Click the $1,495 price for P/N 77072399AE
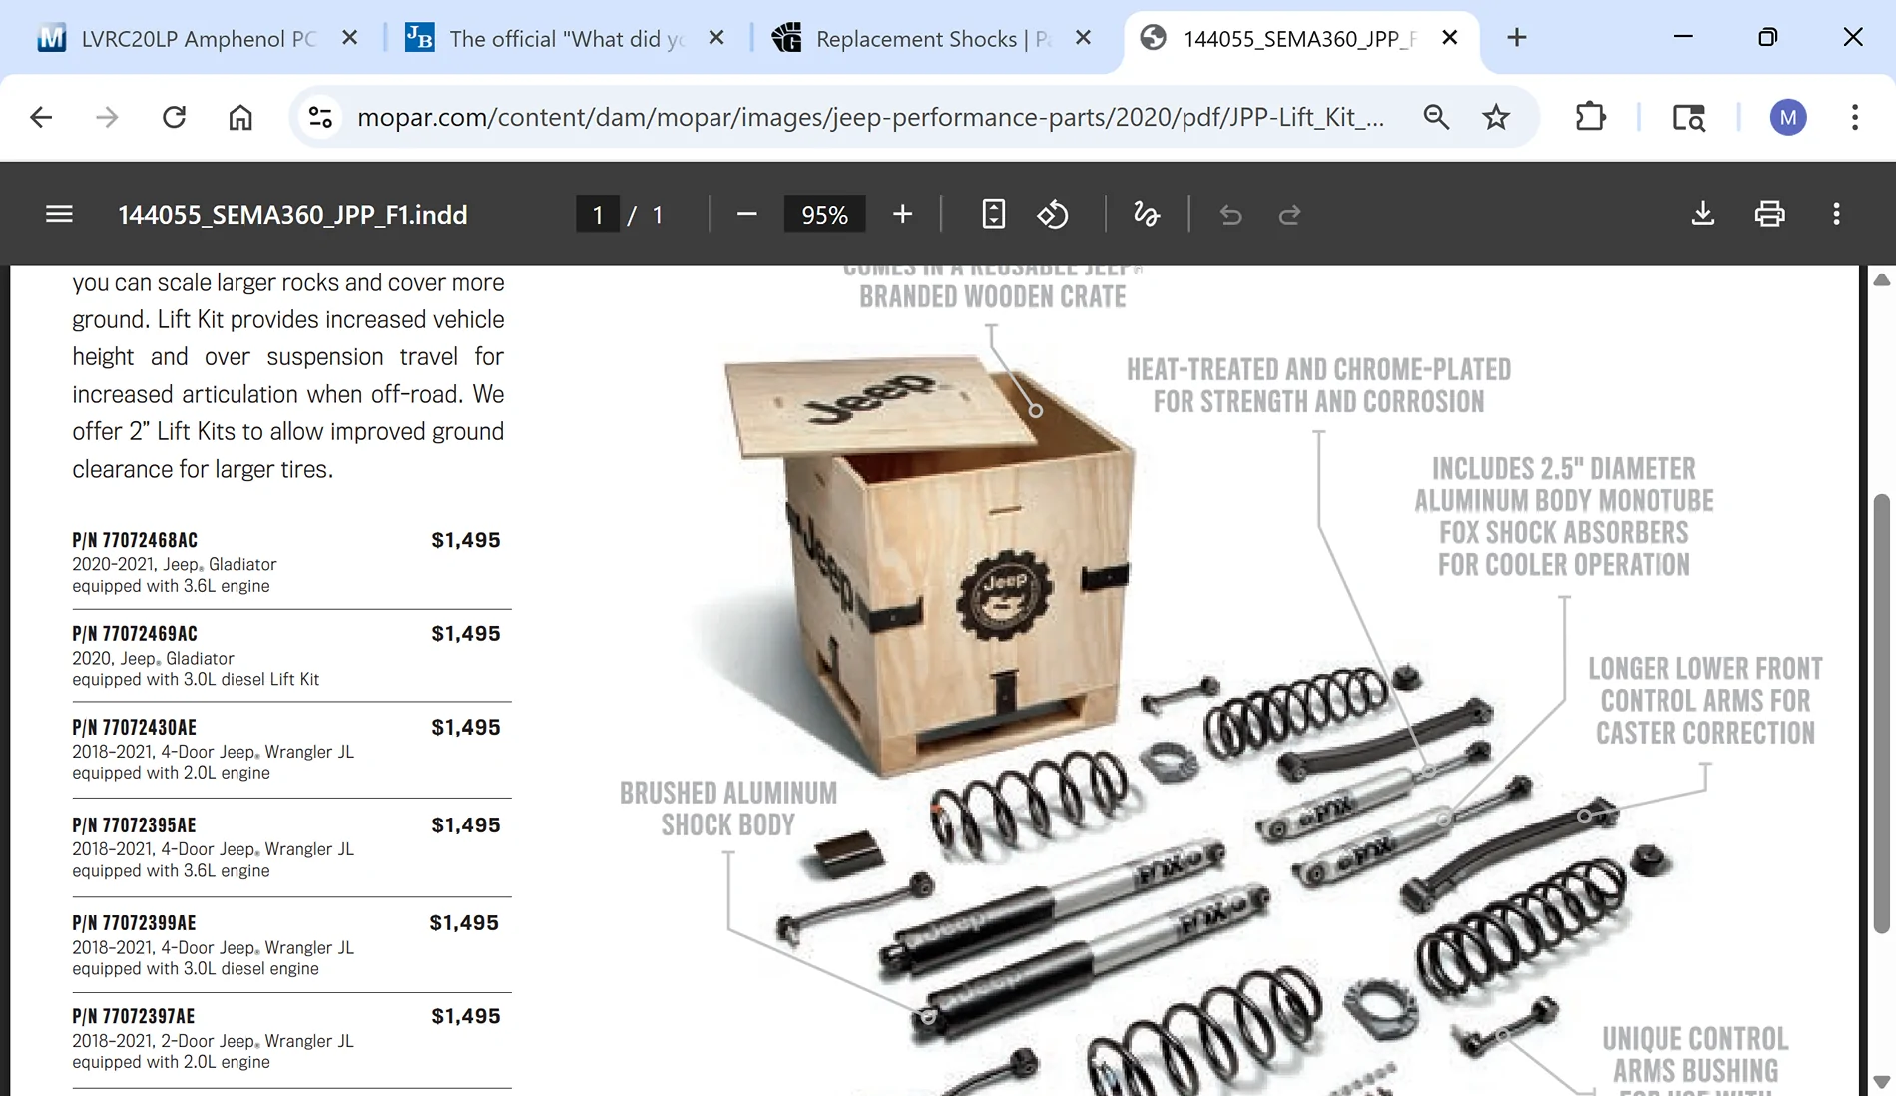 click(x=464, y=923)
